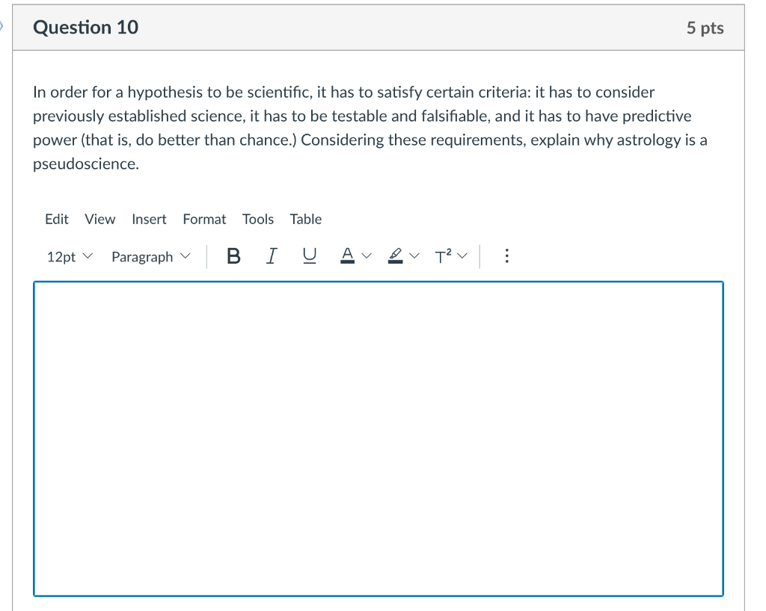Open the Table menu

(306, 219)
